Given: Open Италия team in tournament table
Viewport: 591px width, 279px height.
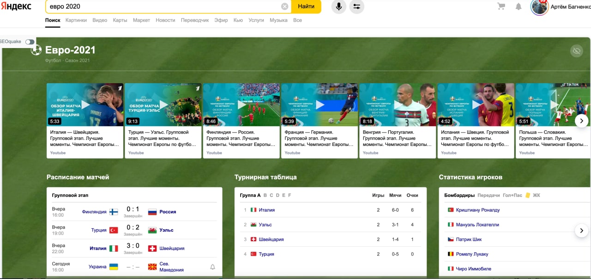Looking at the screenshot, I should [267, 210].
